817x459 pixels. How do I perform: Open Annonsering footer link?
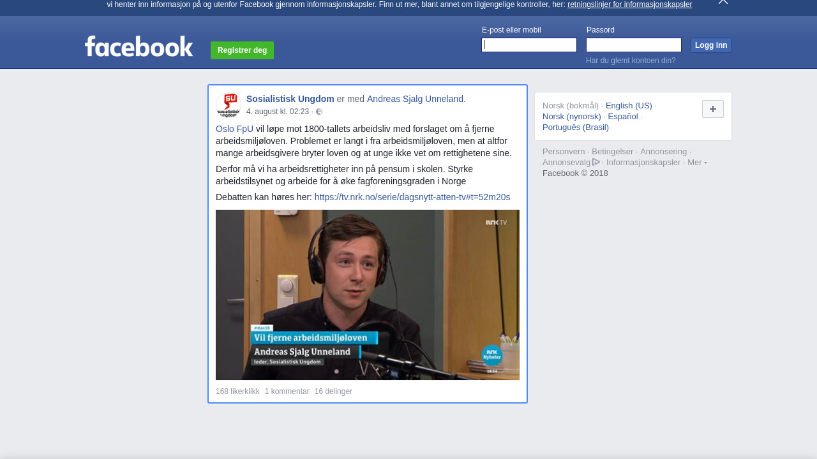664,152
